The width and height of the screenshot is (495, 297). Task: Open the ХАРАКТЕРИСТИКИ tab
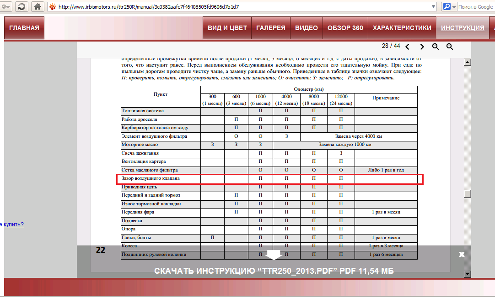point(402,28)
